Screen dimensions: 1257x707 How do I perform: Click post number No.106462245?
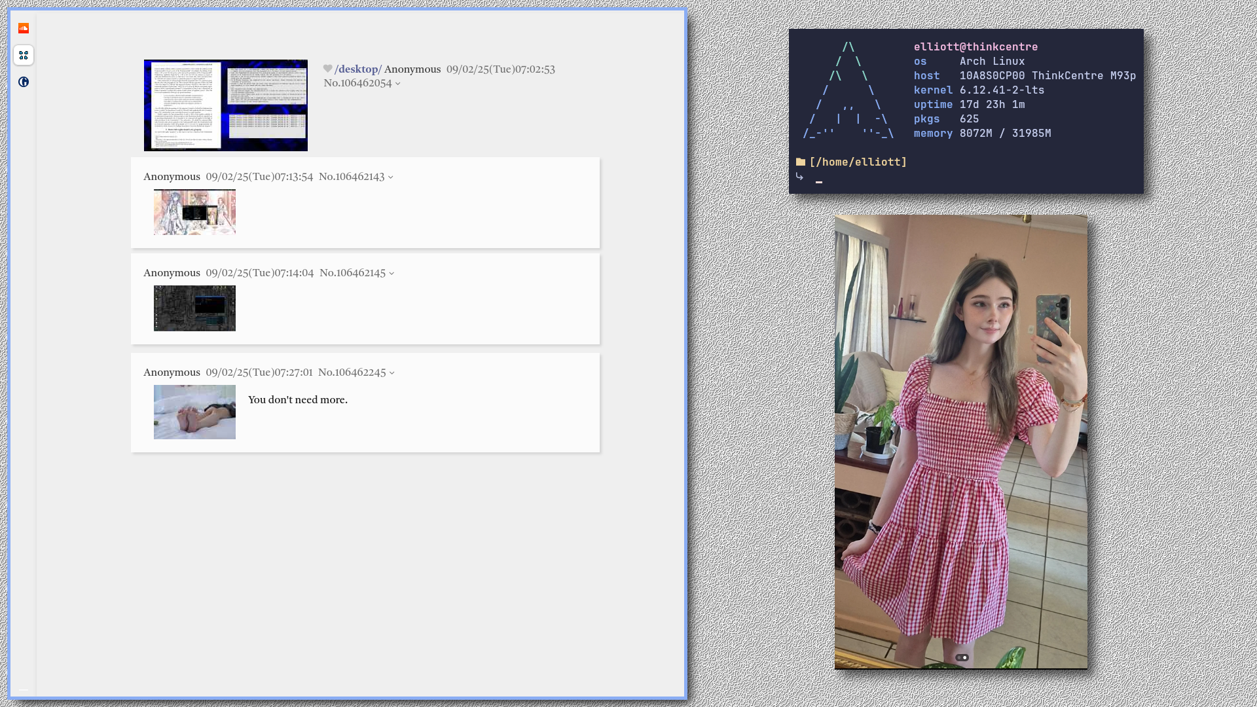tap(352, 372)
